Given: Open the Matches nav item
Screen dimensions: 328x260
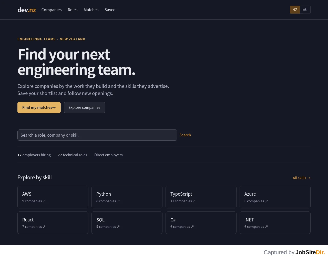Looking at the screenshot, I should click(91, 10).
